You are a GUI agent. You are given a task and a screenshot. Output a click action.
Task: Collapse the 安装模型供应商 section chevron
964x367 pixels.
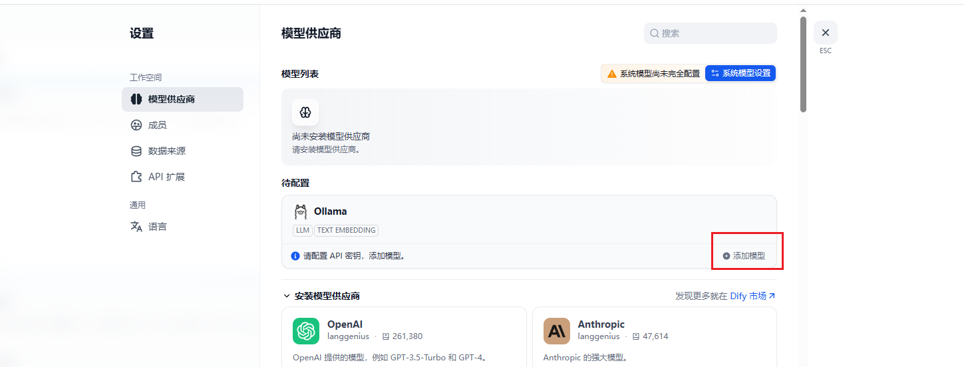tap(287, 296)
